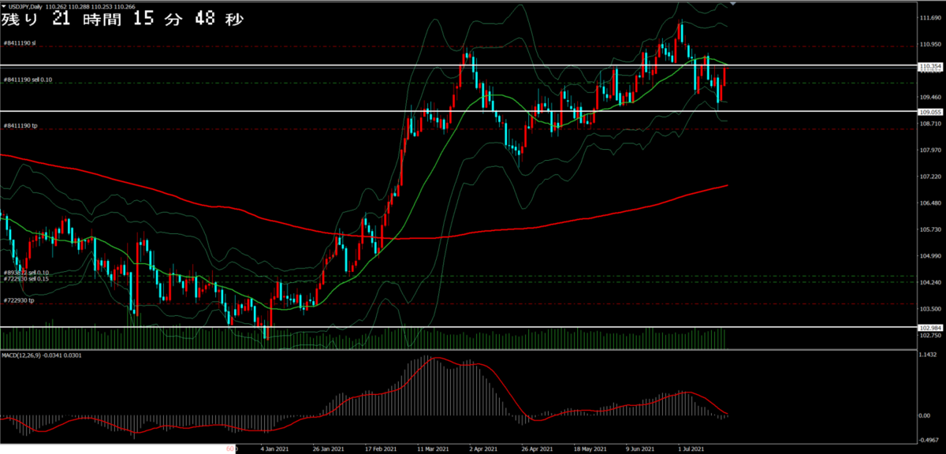Select the #722930 sell 0.15 order label
This screenshot has width=946, height=454.
click(26, 279)
